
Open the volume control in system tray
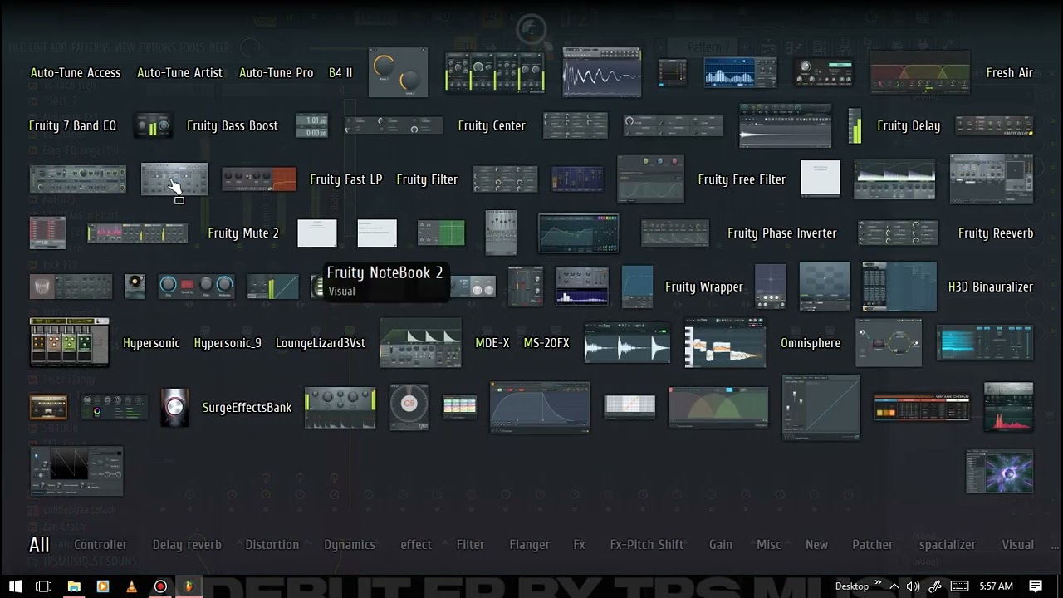pyautogui.click(x=913, y=586)
